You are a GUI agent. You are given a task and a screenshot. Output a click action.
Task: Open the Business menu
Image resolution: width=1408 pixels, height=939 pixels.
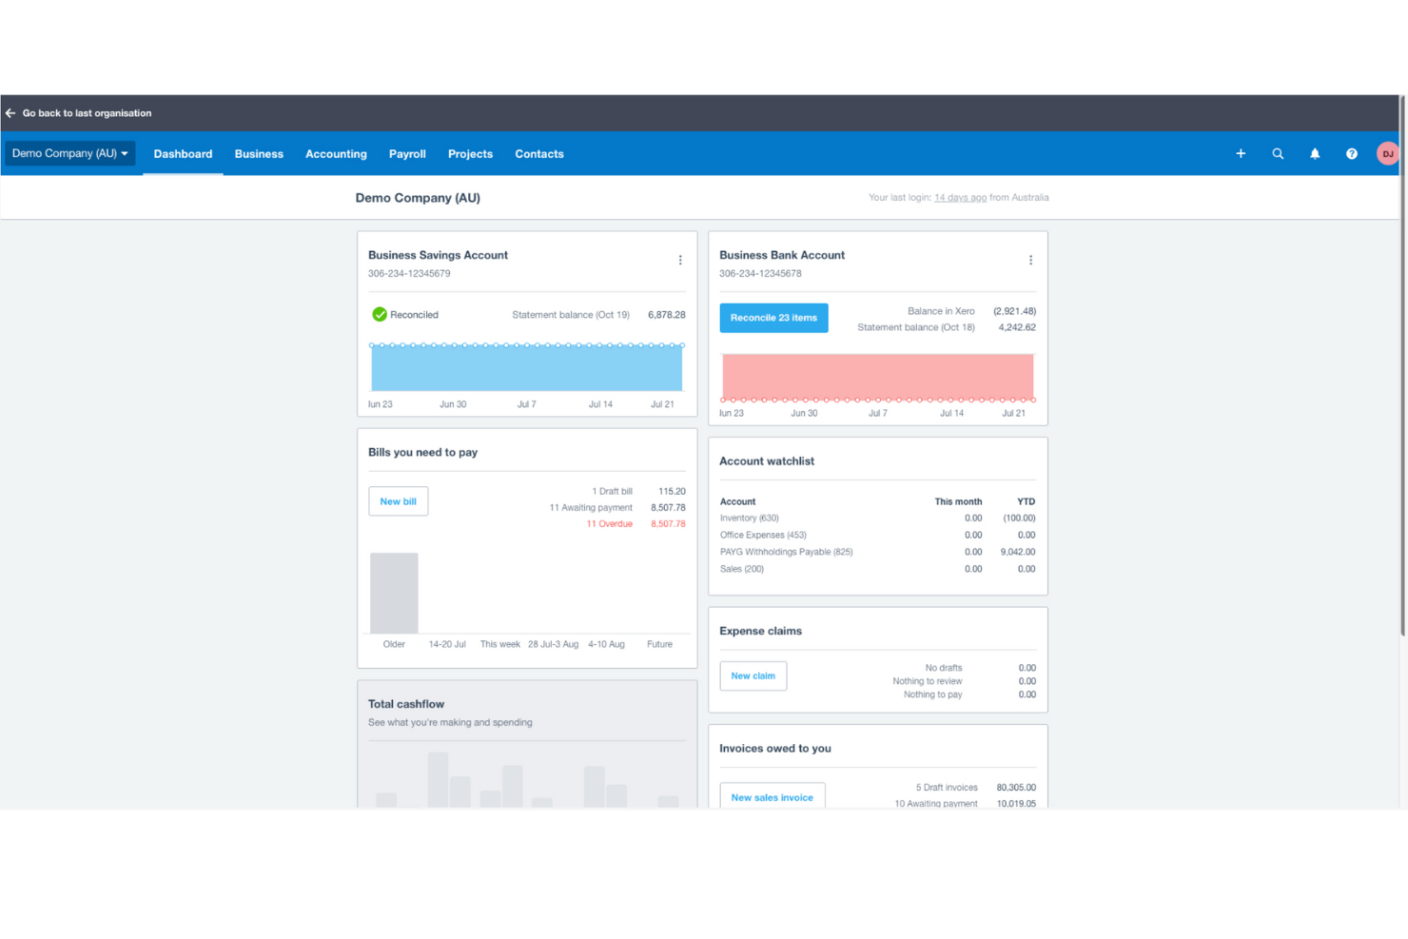259,154
